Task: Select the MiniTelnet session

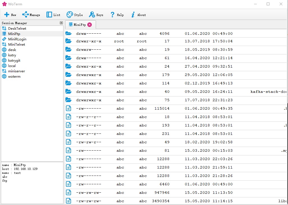Action: pos(32,44)
